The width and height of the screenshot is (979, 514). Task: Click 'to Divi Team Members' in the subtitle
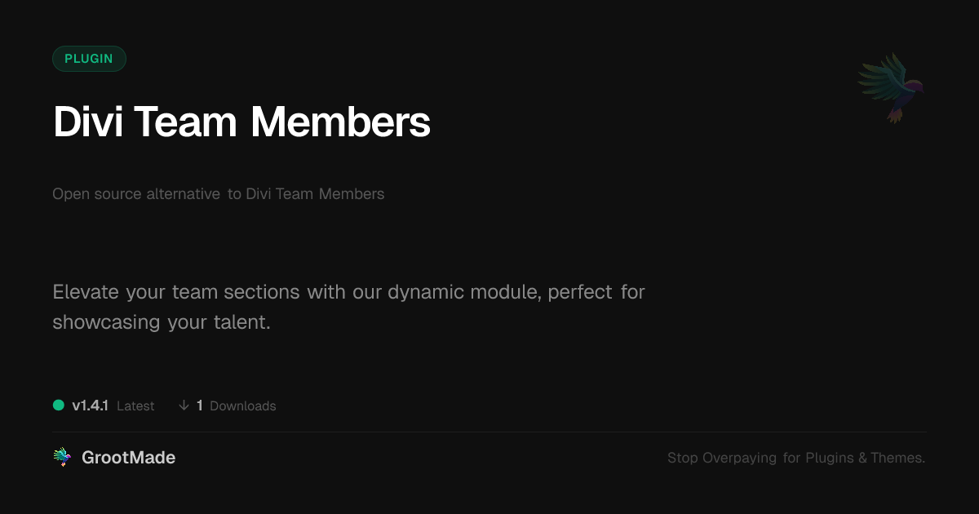pyautogui.click(x=306, y=194)
